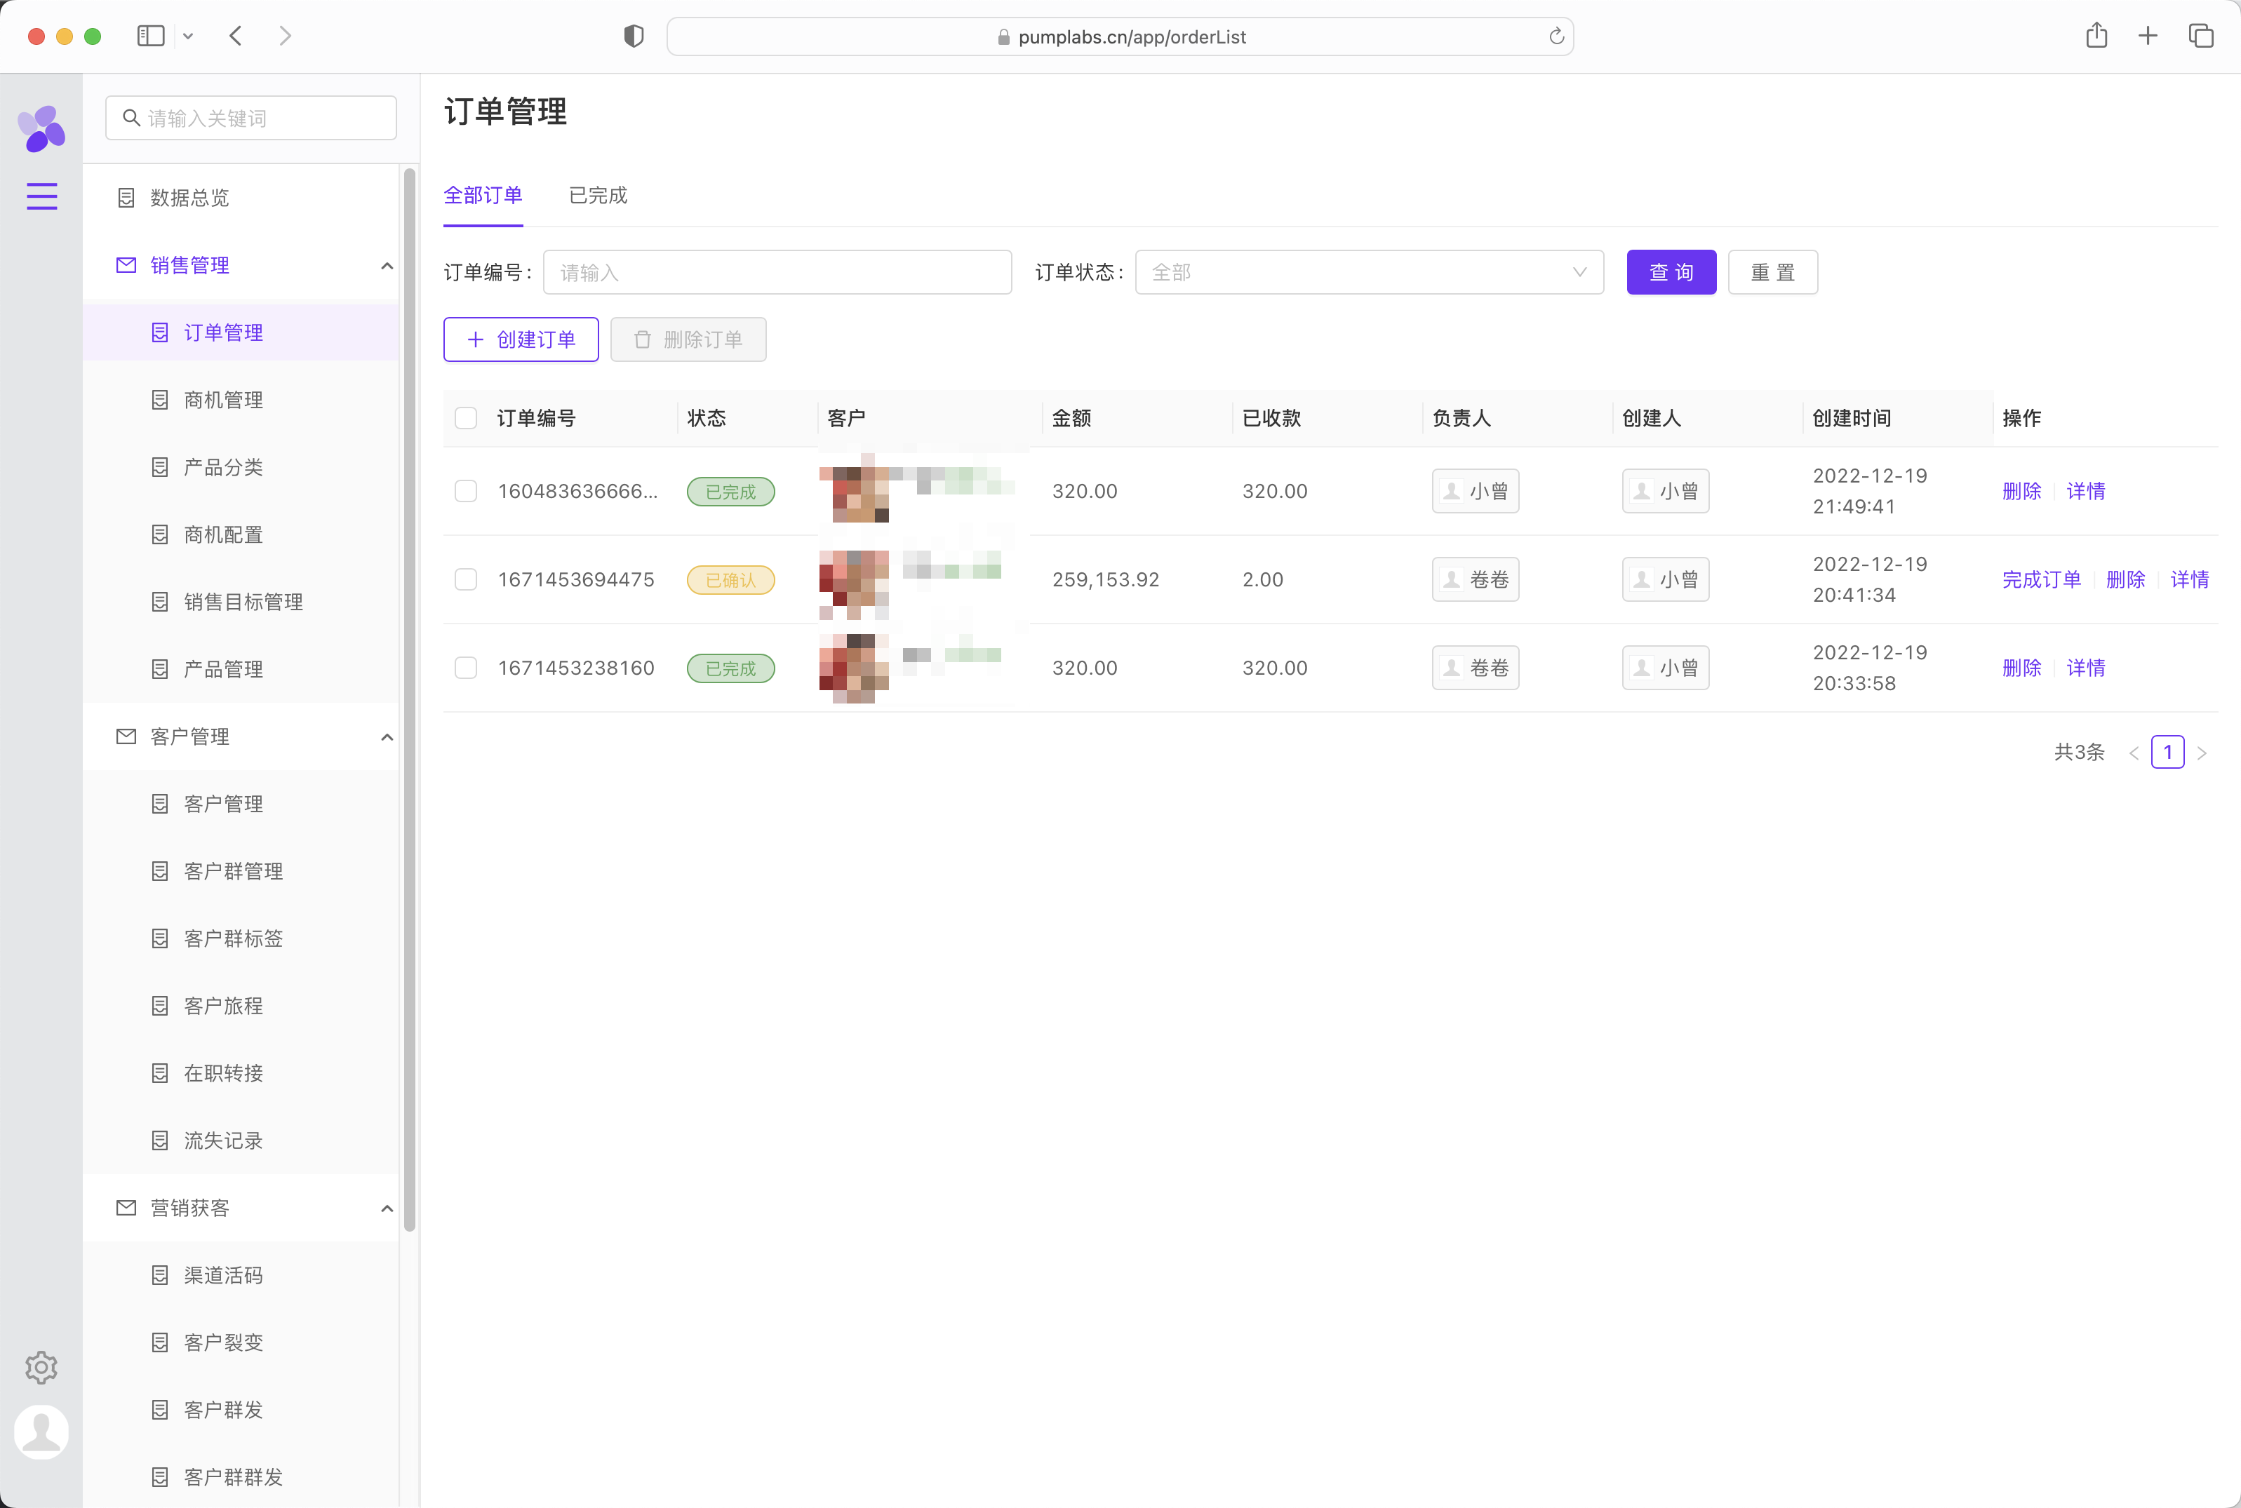2241x1508 pixels.
Task: Click Safari sidebar toggle icon
Action: coord(151,36)
